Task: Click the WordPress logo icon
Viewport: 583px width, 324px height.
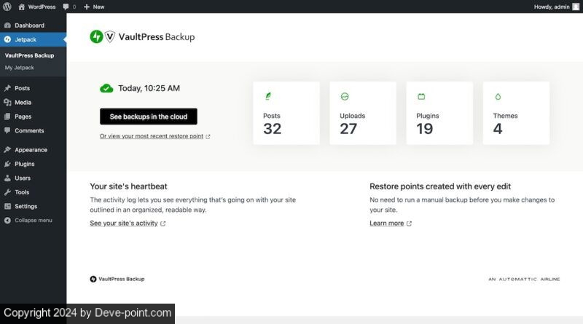Action: 7,7
